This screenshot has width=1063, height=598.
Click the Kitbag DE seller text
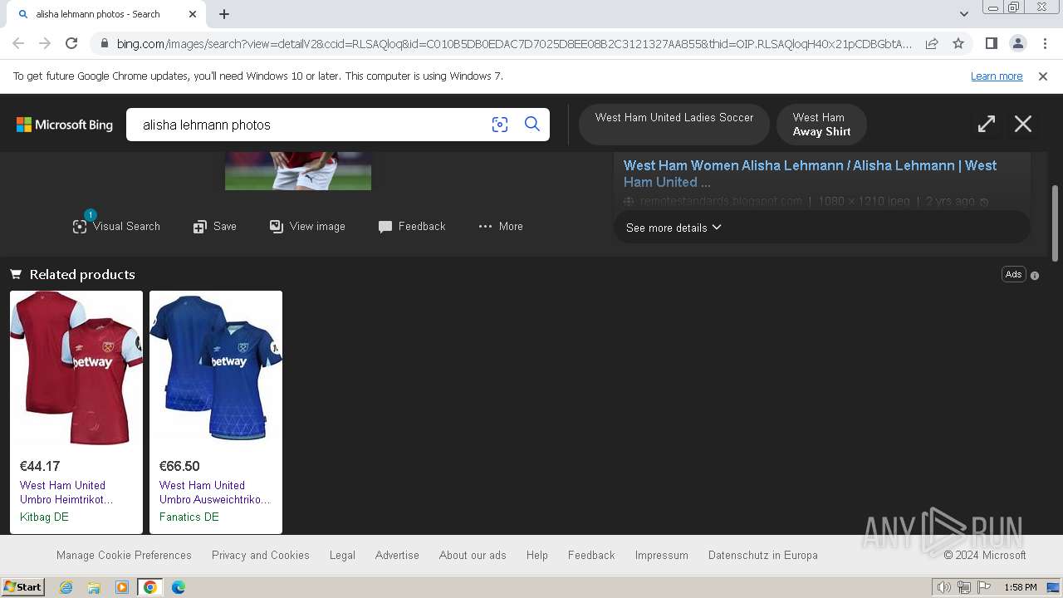pos(44,517)
